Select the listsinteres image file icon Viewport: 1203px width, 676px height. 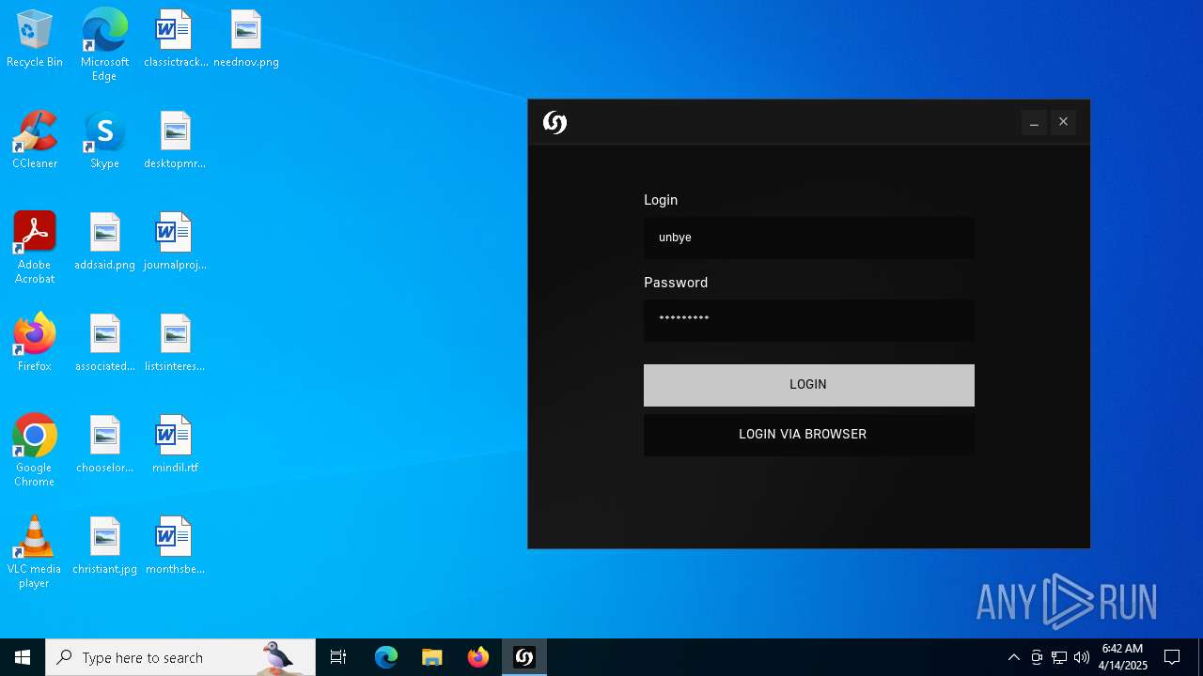(175, 344)
